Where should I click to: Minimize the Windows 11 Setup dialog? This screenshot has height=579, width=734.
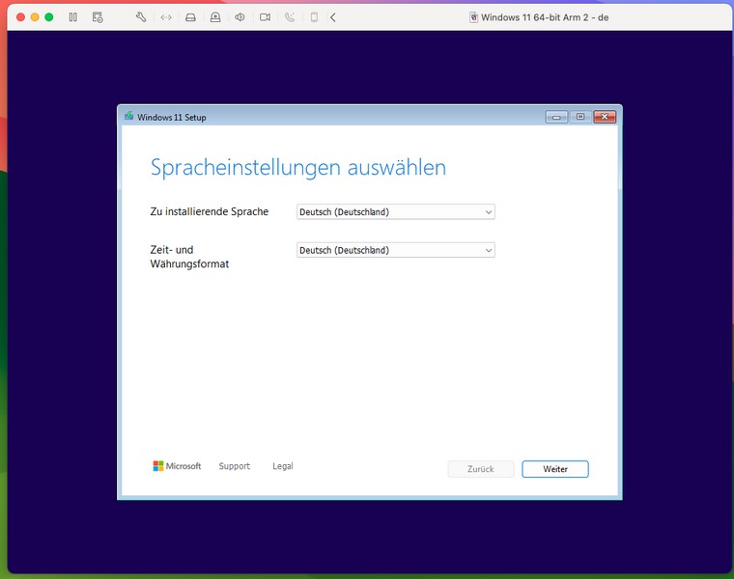pos(556,117)
